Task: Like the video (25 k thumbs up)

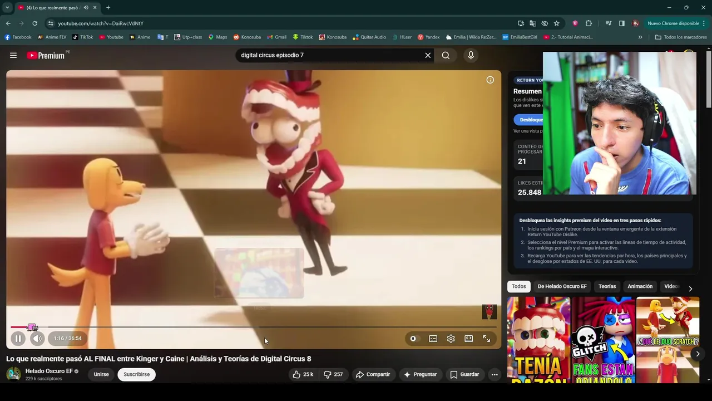Action: pyautogui.click(x=303, y=374)
